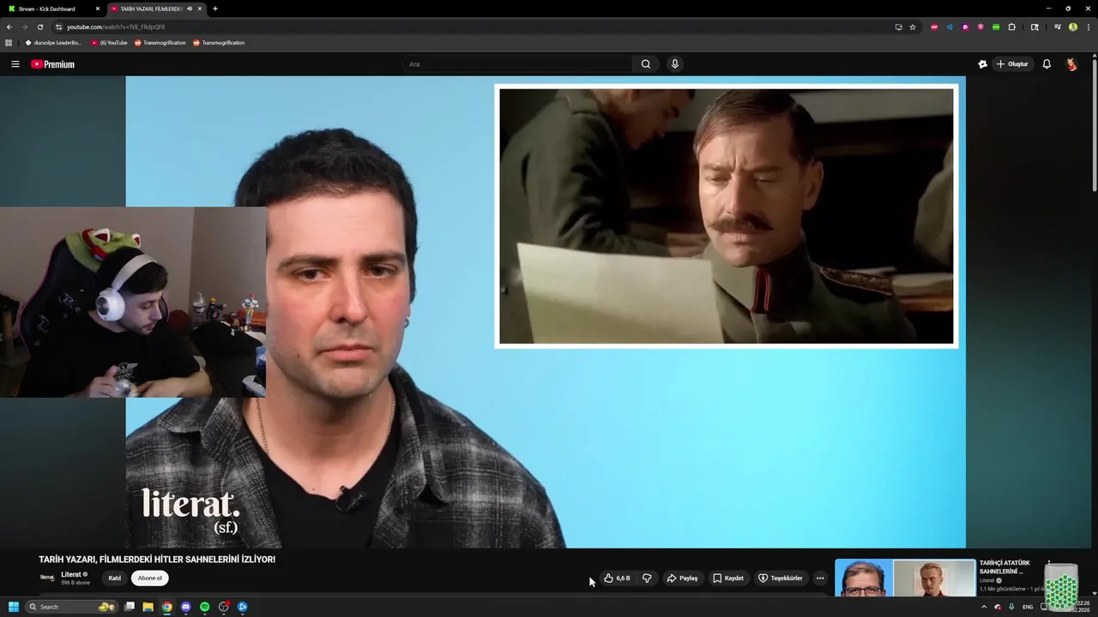The image size is (1098, 617).
Task: Click the Paylaş share button
Action: click(x=683, y=578)
